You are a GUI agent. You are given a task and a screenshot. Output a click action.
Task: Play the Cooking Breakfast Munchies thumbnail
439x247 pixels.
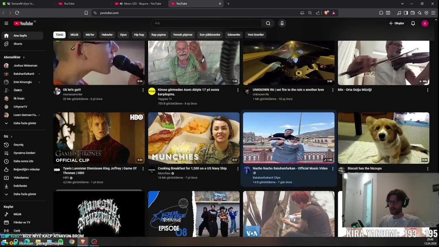[194, 138]
